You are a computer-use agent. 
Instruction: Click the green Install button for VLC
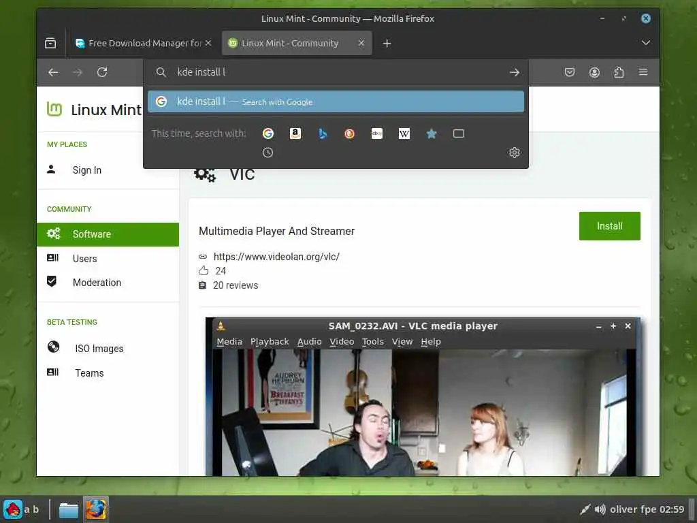609,226
